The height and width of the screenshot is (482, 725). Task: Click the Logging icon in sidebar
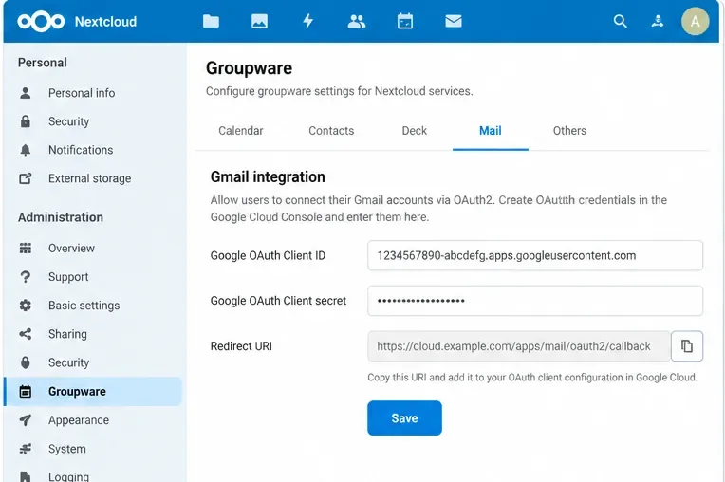pyautogui.click(x=26, y=476)
